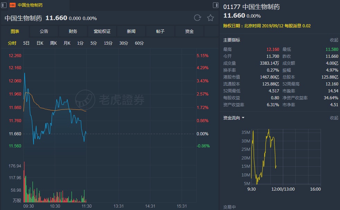Image resolution: width=340 pixels, height=210 pixels.
Task: Select the 5日 chart period
Action: [x=26, y=43]
